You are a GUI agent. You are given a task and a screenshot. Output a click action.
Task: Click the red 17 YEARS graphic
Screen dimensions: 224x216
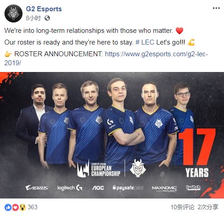197,153
